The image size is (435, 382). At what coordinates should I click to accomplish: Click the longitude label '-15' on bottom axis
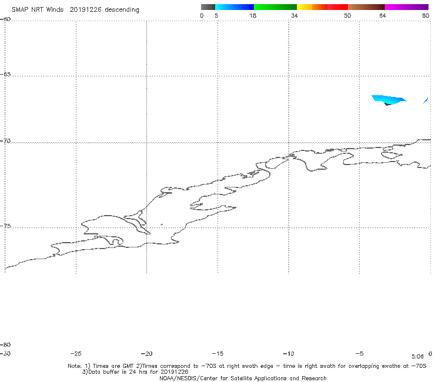click(217, 353)
